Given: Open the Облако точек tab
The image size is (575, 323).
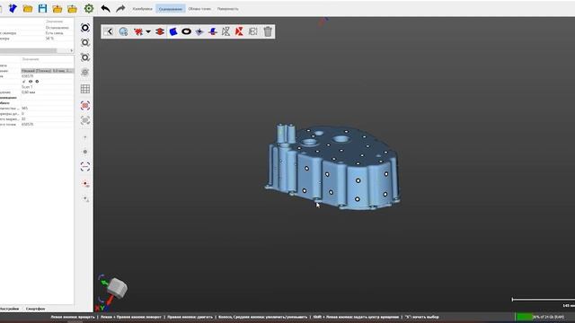Looking at the screenshot, I should click(x=199, y=9).
